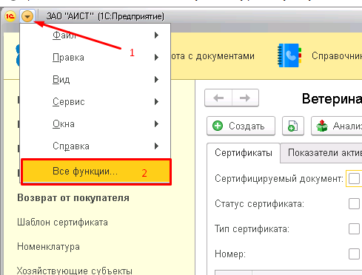The width and height of the screenshot is (362, 275).
Task: Choose Все функции... menu entry
Action: point(96,172)
